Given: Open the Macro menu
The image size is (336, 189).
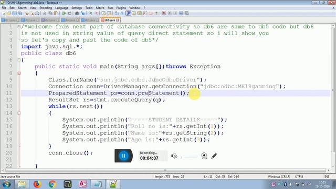Looking at the screenshot, I should 100,8.
